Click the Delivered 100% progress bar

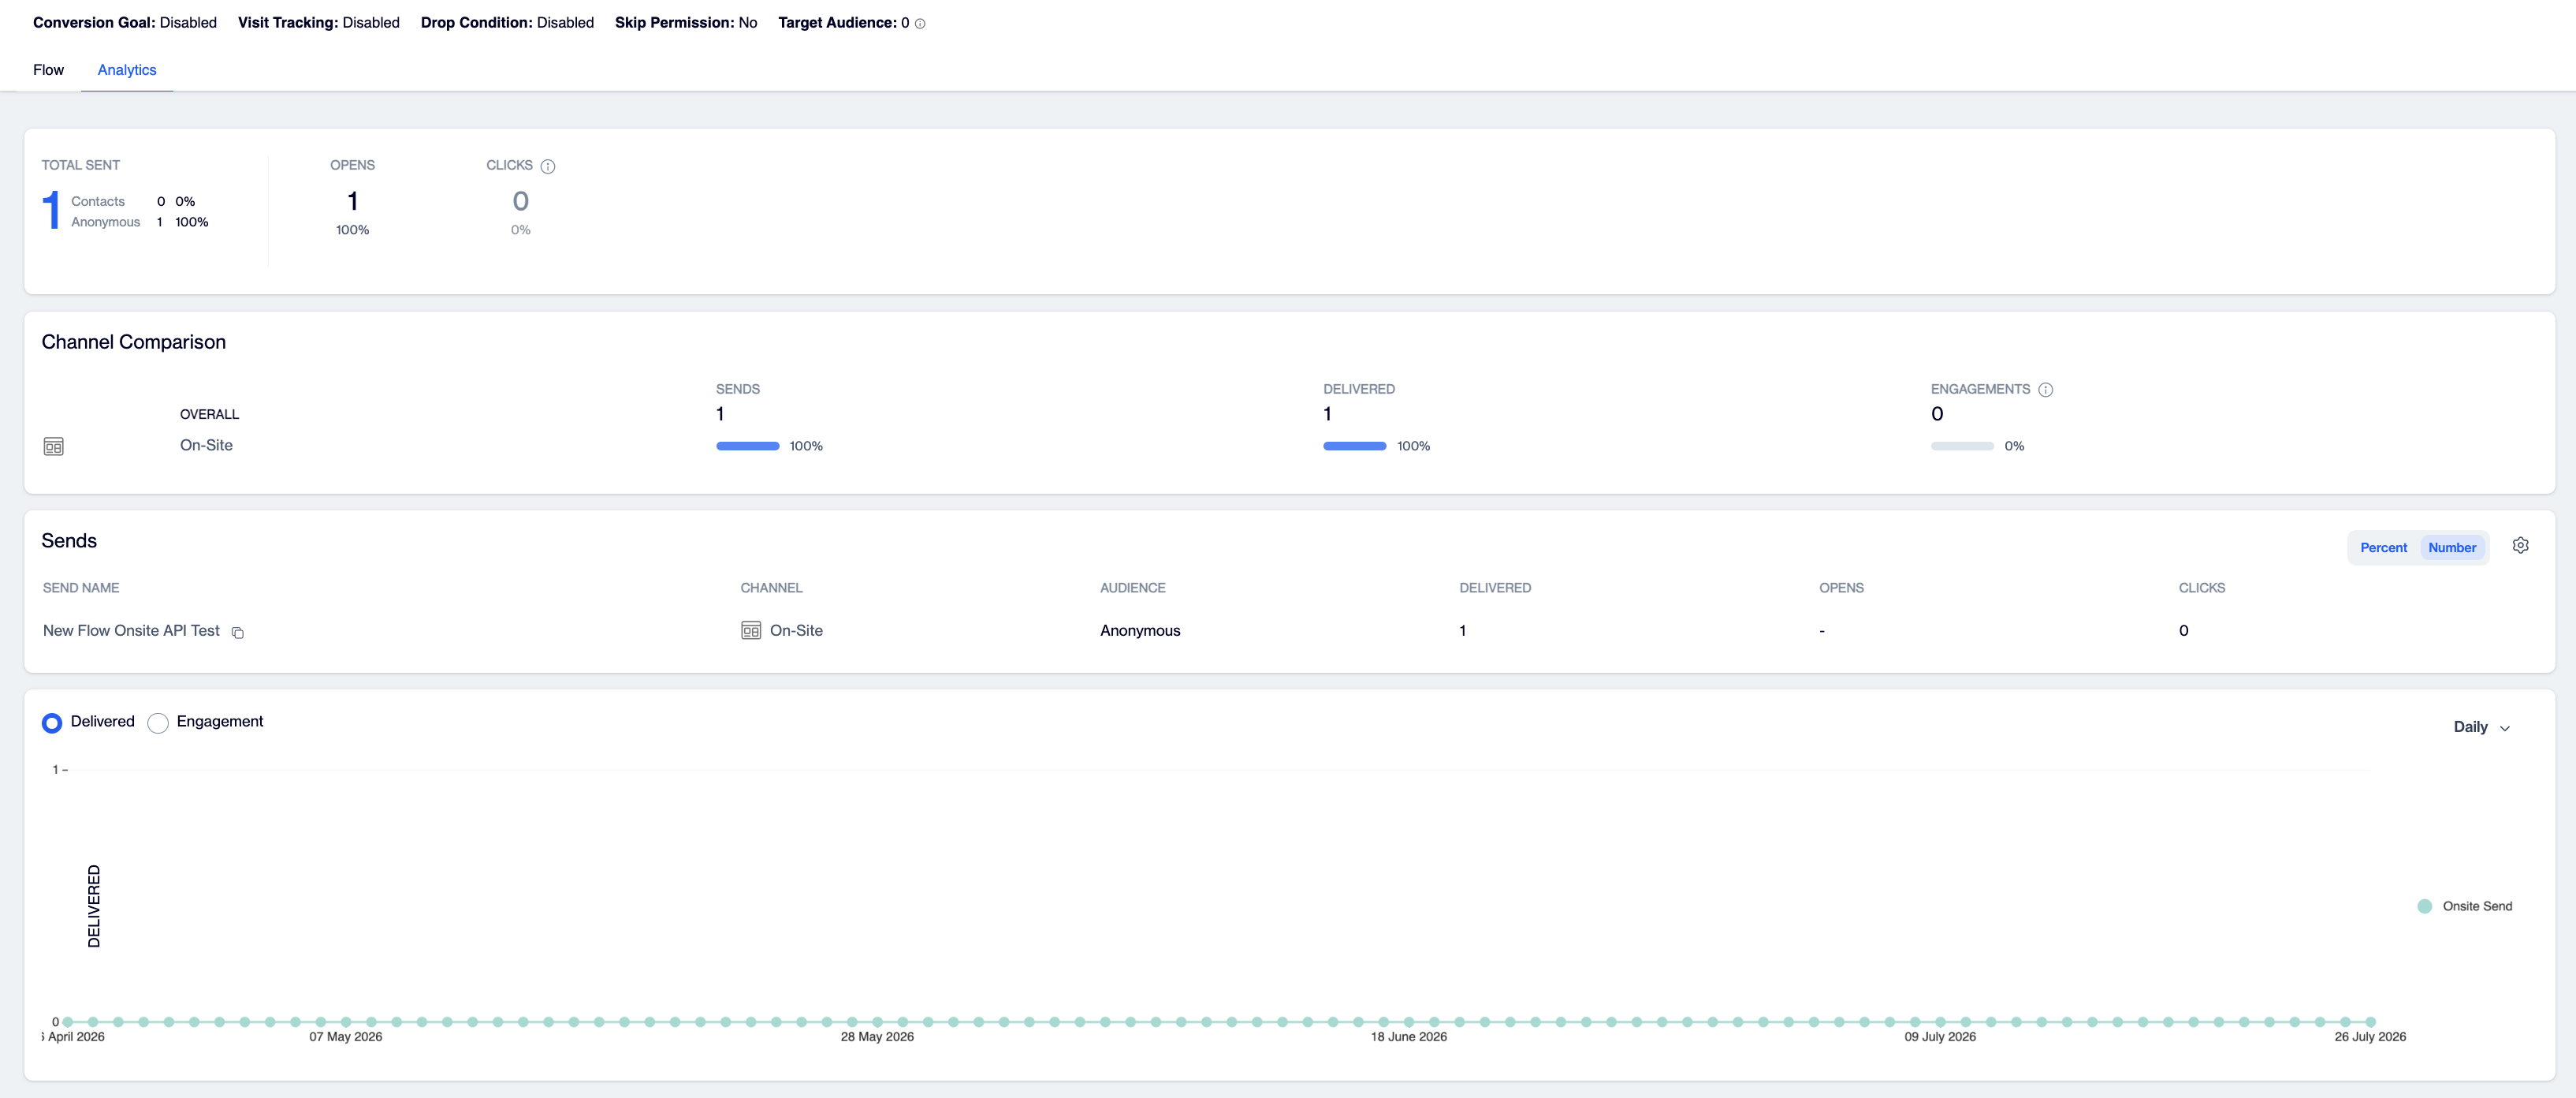[x=1355, y=446]
